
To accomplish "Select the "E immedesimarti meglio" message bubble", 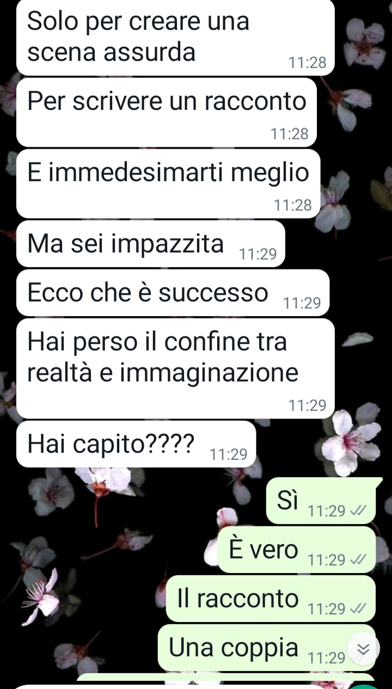I will (168, 183).
